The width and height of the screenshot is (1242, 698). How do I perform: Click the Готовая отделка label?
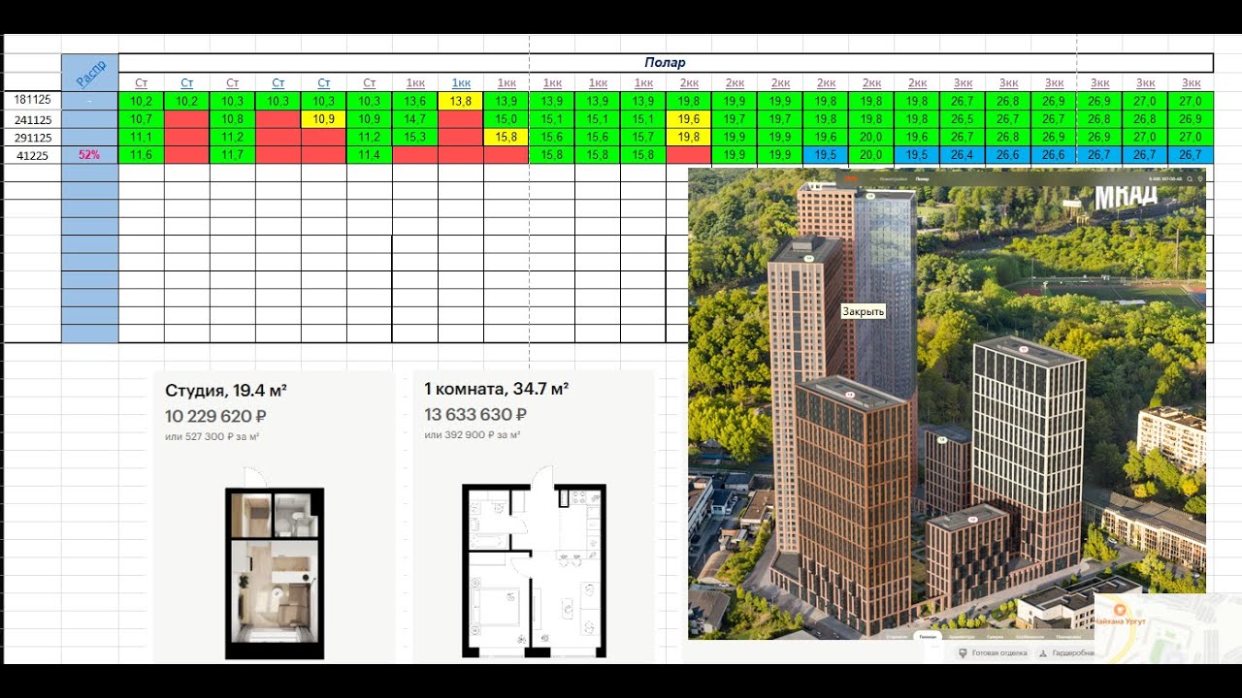(999, 653)
